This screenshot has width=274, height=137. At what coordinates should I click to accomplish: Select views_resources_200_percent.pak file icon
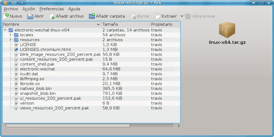[16, 108]
